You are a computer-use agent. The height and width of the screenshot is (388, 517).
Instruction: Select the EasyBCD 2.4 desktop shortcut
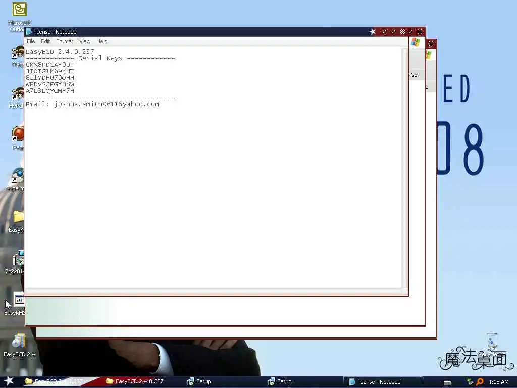pyautogui.click(x=19, y=346)
